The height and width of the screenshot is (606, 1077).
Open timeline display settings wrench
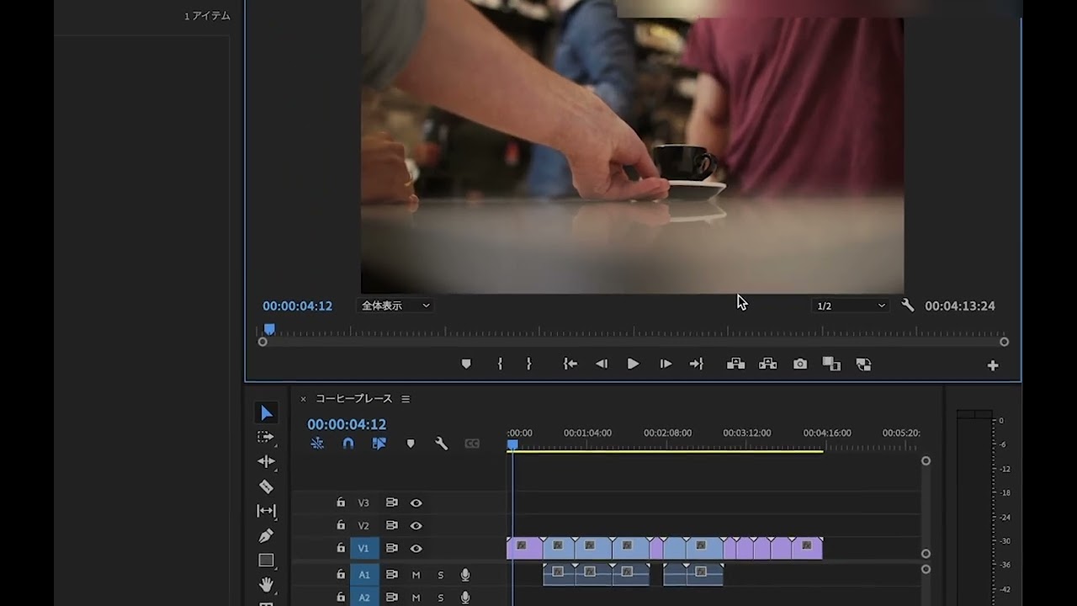click(x=441, y=444)
